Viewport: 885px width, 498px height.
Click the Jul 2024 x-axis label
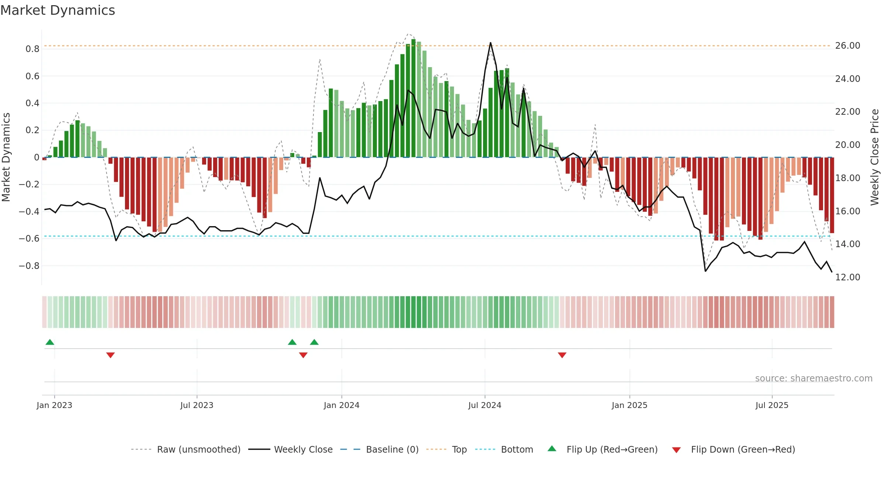[485, 405]
